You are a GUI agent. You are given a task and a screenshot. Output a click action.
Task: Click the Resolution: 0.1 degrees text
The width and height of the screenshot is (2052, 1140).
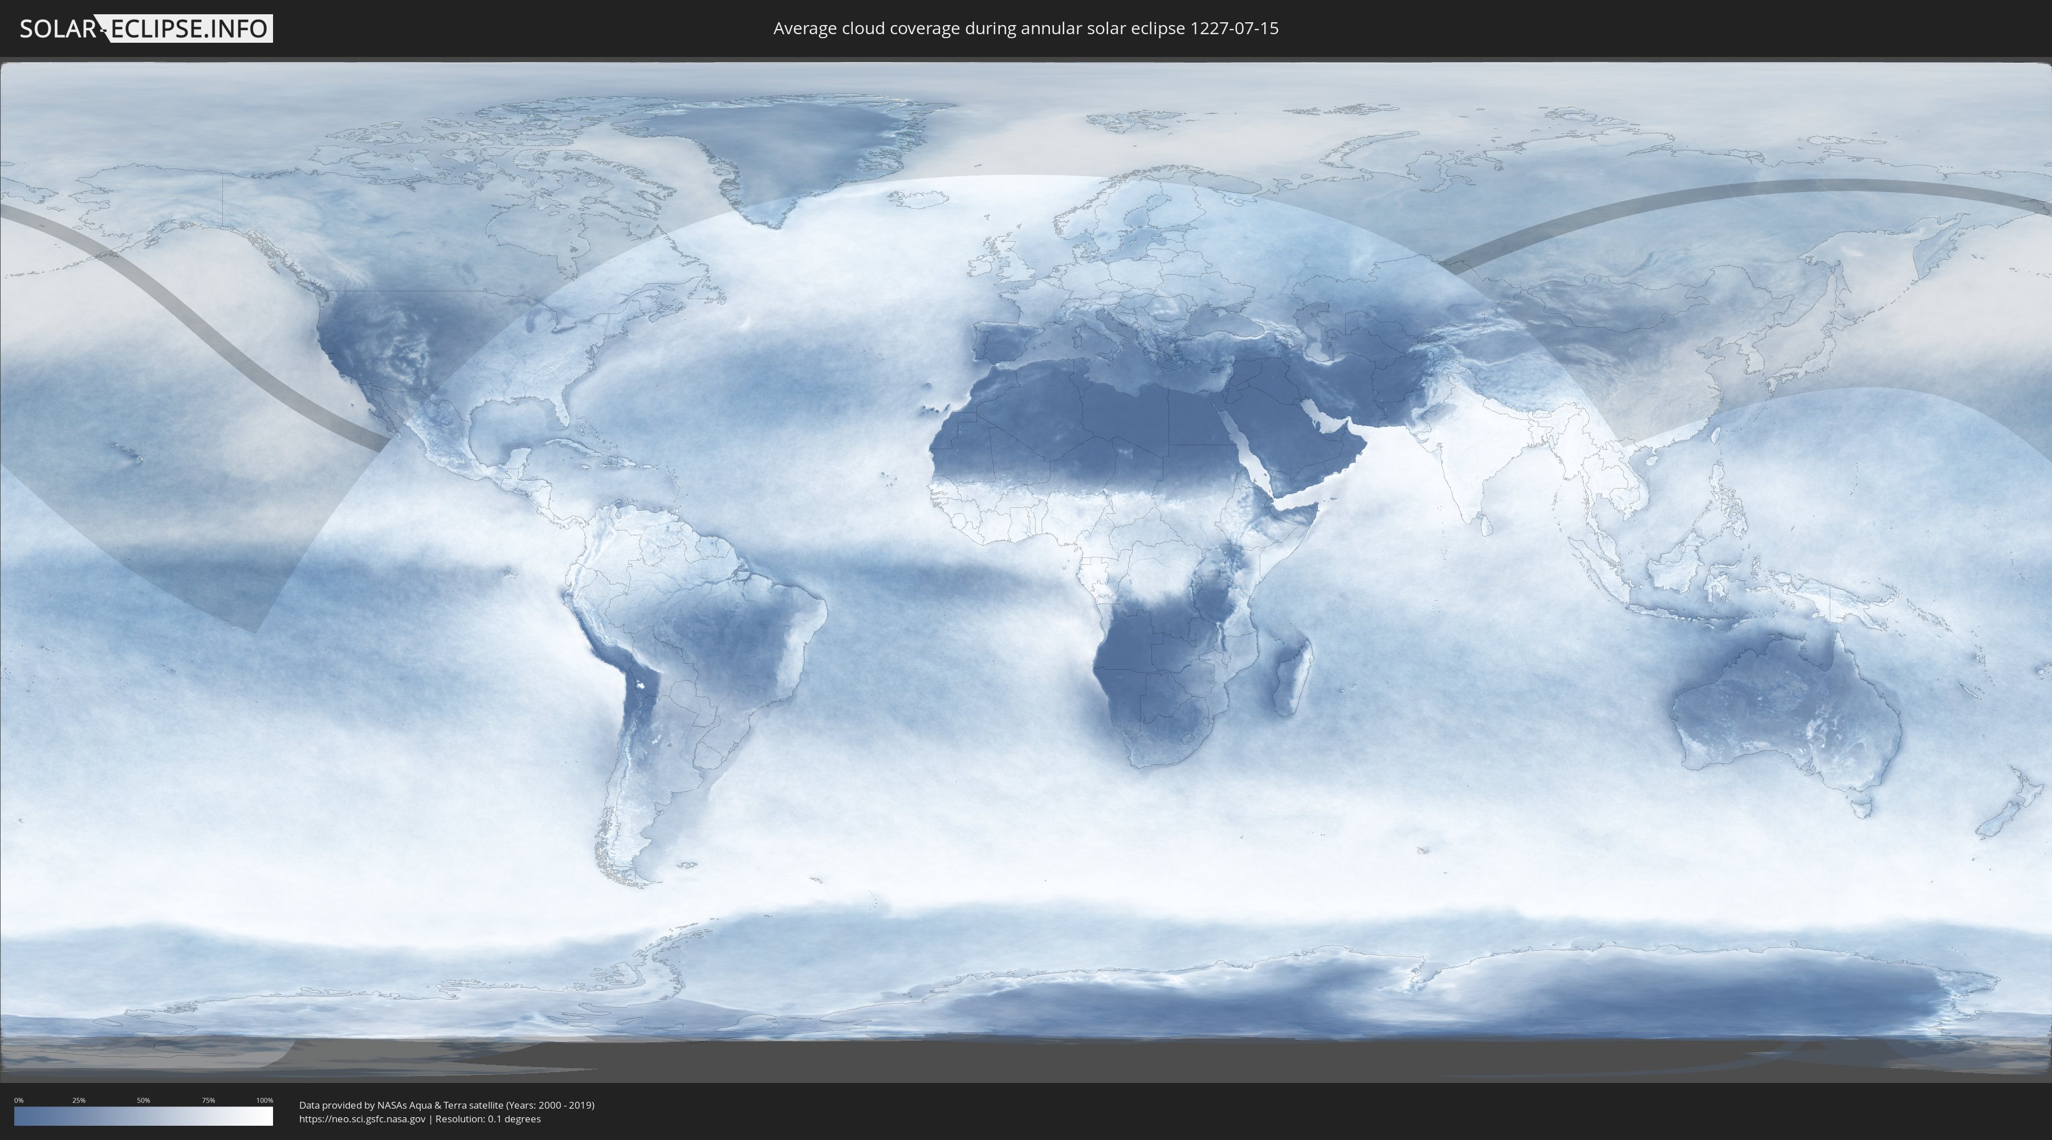[487, 1118]
